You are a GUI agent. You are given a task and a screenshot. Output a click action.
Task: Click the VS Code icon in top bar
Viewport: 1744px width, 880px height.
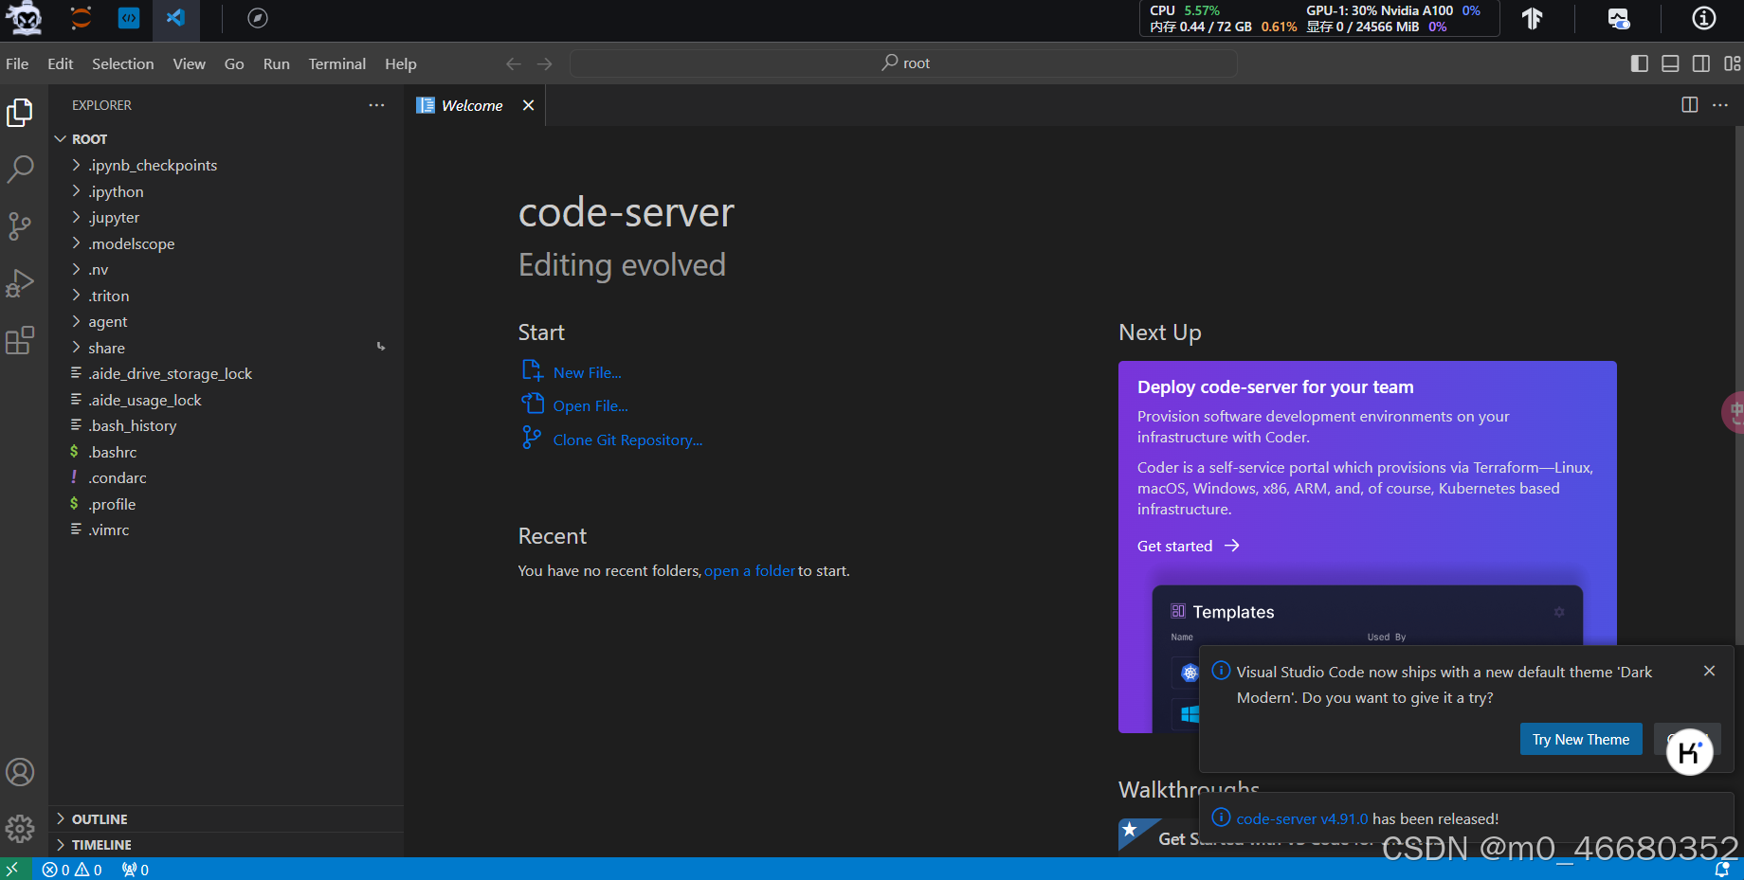point(175,18)
